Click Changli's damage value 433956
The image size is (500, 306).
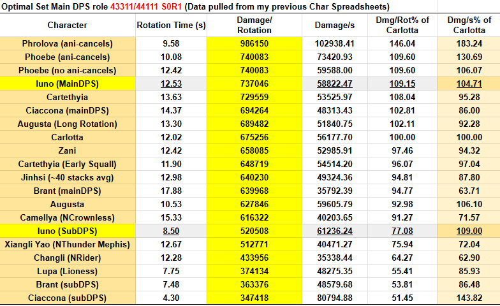[x=254, y=258]
